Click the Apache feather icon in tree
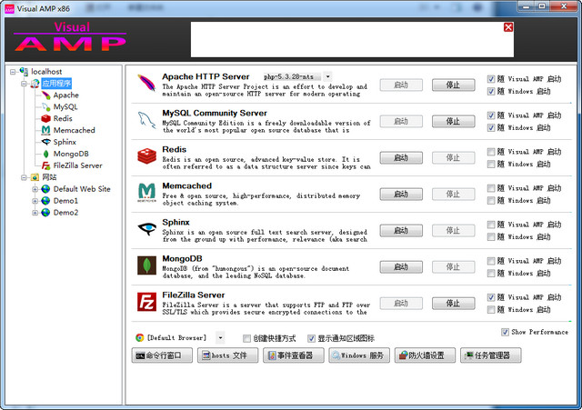The image size is (582, 410). point(45,95)
